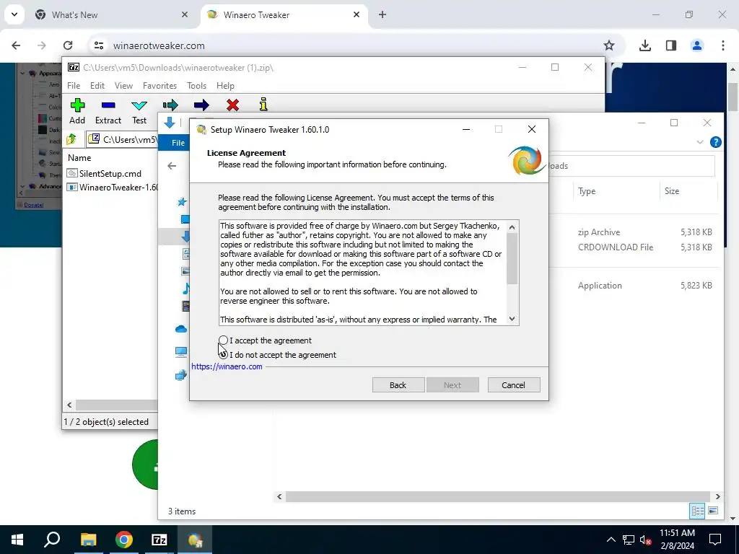Viewport: 739px width, 554px height.
Task: Switch Explorer to large icons view
Action: coord(713,511)
